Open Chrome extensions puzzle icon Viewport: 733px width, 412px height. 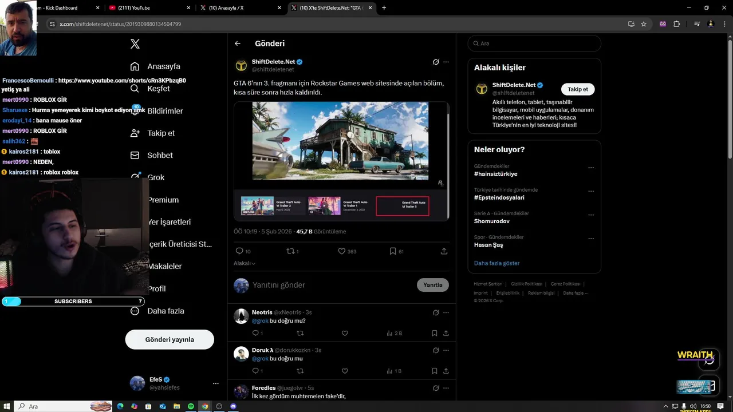pyautogui.click(x=677, y=24)
